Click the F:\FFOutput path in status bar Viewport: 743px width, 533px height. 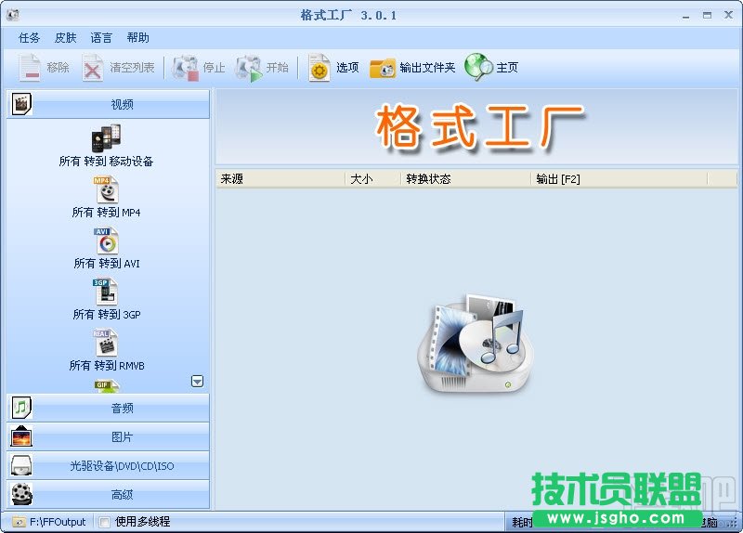pyautogui.click(x=49, y=522)
